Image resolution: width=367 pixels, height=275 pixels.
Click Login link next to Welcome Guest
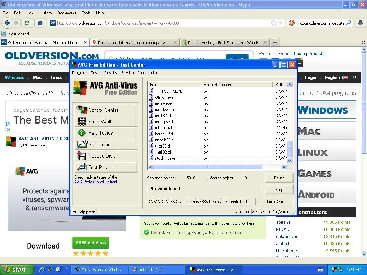coord(299,54)
